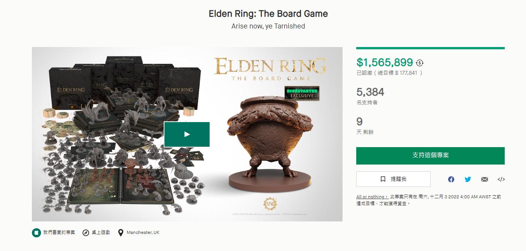Play the Elden Ring project video
526x251 pixels.
coord(187,134)
